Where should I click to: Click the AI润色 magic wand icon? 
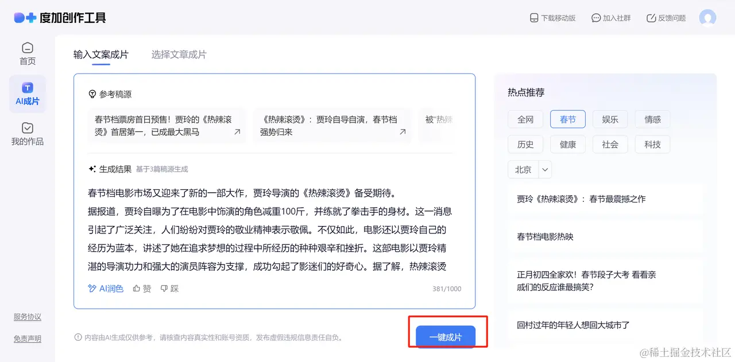[92, 289]
